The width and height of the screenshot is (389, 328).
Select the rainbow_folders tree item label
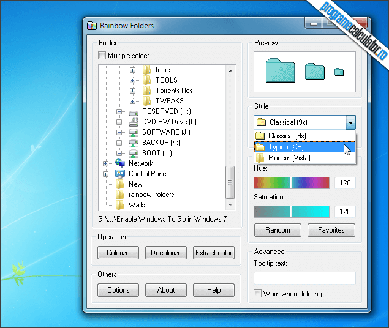pyautogui.click(x=151, y=195)
